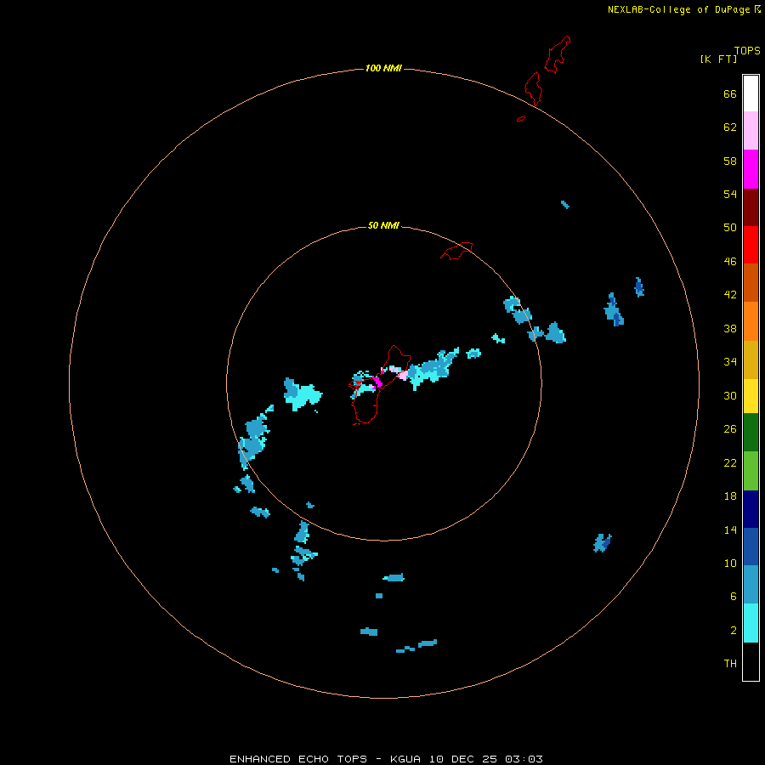Click the 42 legend value

point(730,294)
